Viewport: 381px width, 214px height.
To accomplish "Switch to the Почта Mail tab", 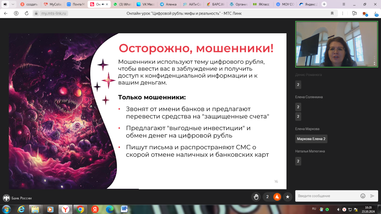I will 76,4.
